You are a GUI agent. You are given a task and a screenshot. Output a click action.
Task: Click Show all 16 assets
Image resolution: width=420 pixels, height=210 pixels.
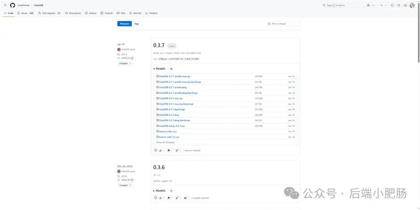point(165,142)
